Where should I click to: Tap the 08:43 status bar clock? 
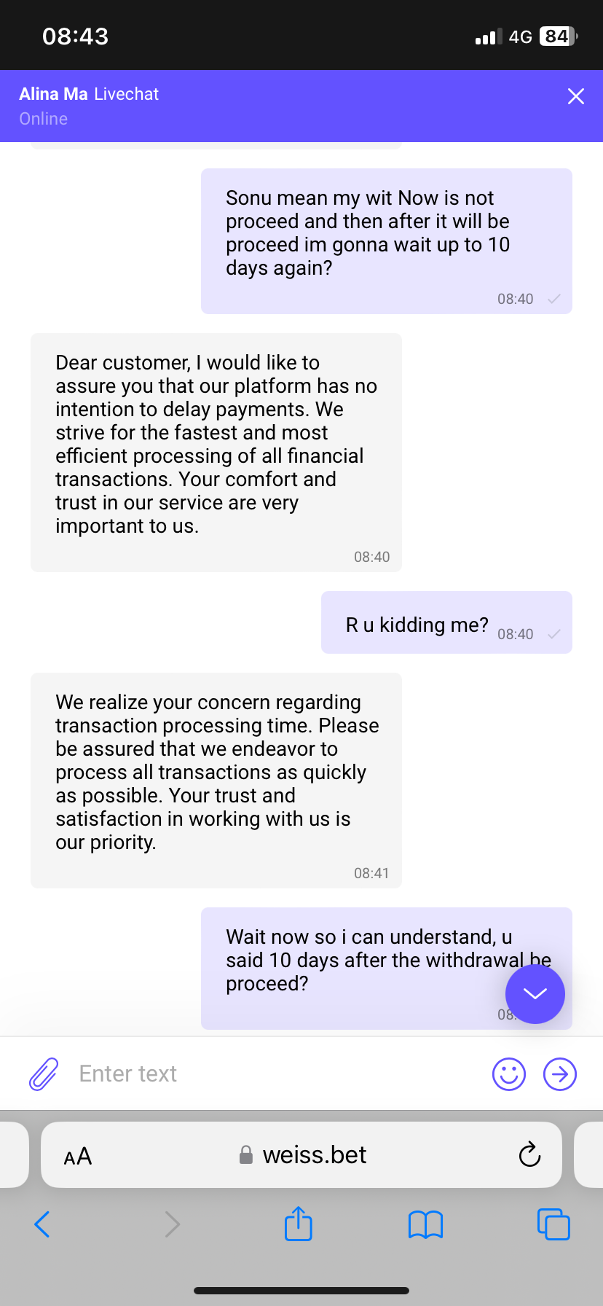pyautogui.click(x=76, y=36)
